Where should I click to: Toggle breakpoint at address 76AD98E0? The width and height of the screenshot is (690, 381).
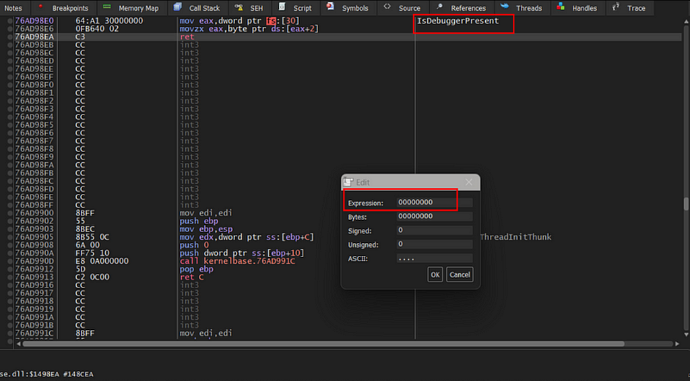point(9,21)
